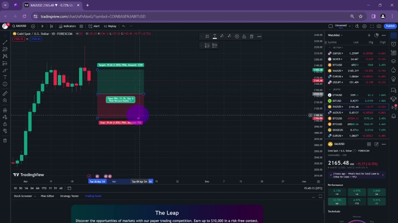Enter fullscreen mode
This screenshot has height=223, width=398.
[372, 26]
